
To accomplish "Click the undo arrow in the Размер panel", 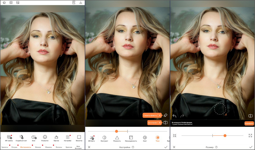I will click(x=174, y=116).
